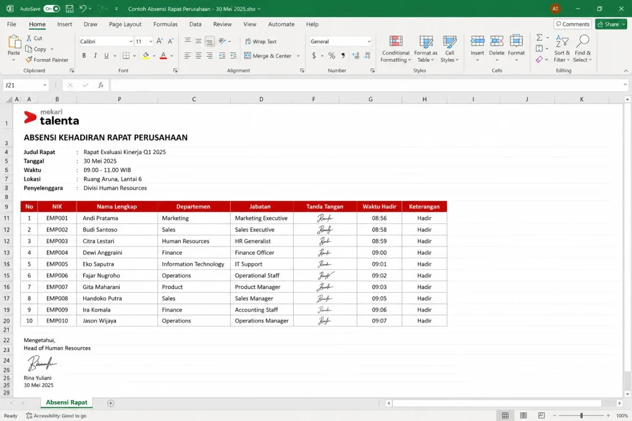Screen dimensions: 632x421
Task: Click in the formula bar input
Action: click(367, 85)
